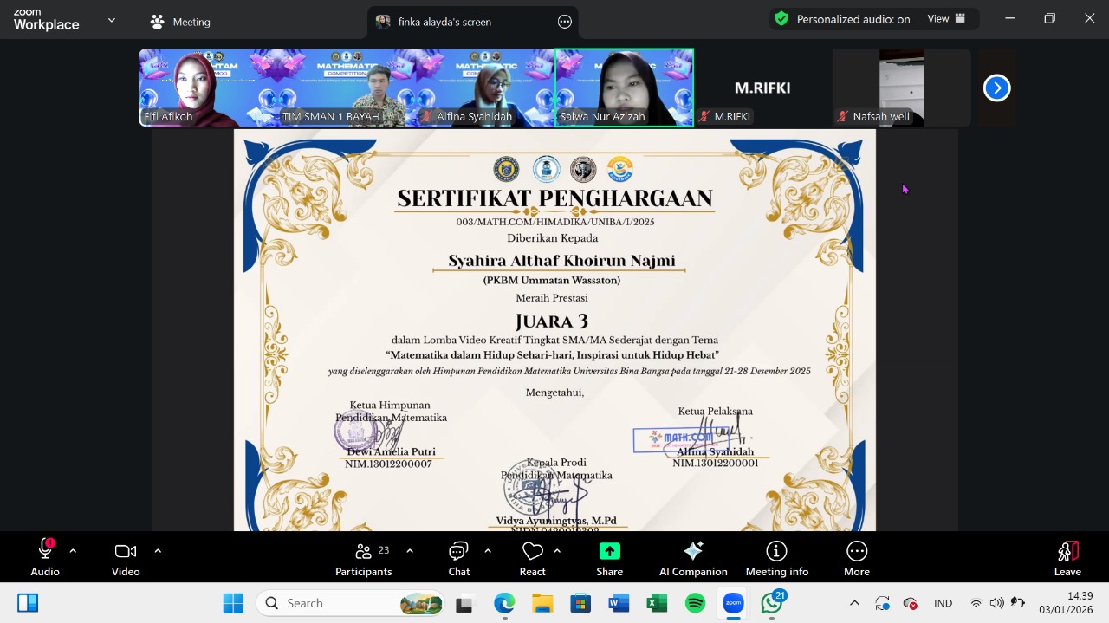The image size is (1109, 623).
Task: Open the React emoji menu
Action: tap(532, 558)
